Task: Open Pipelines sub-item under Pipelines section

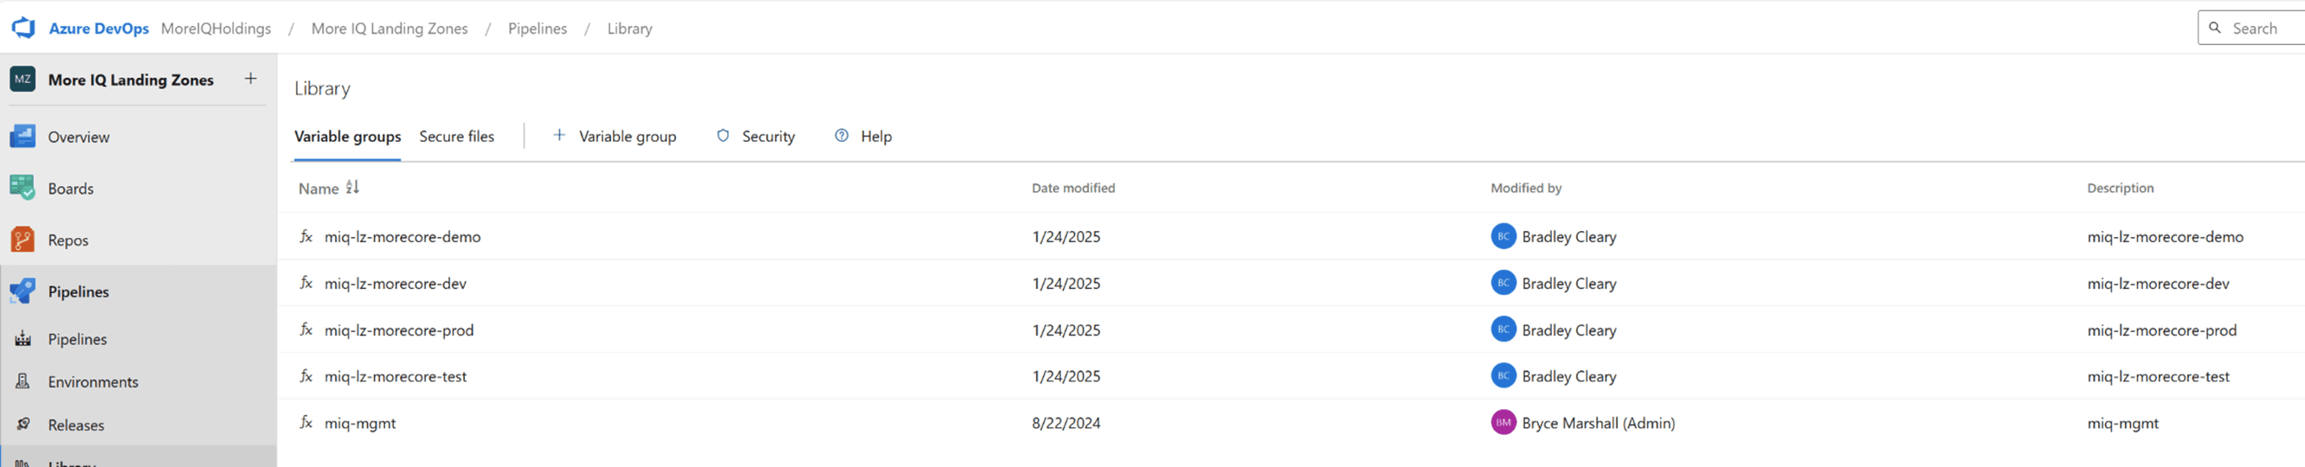Action: tap(77, 339)
